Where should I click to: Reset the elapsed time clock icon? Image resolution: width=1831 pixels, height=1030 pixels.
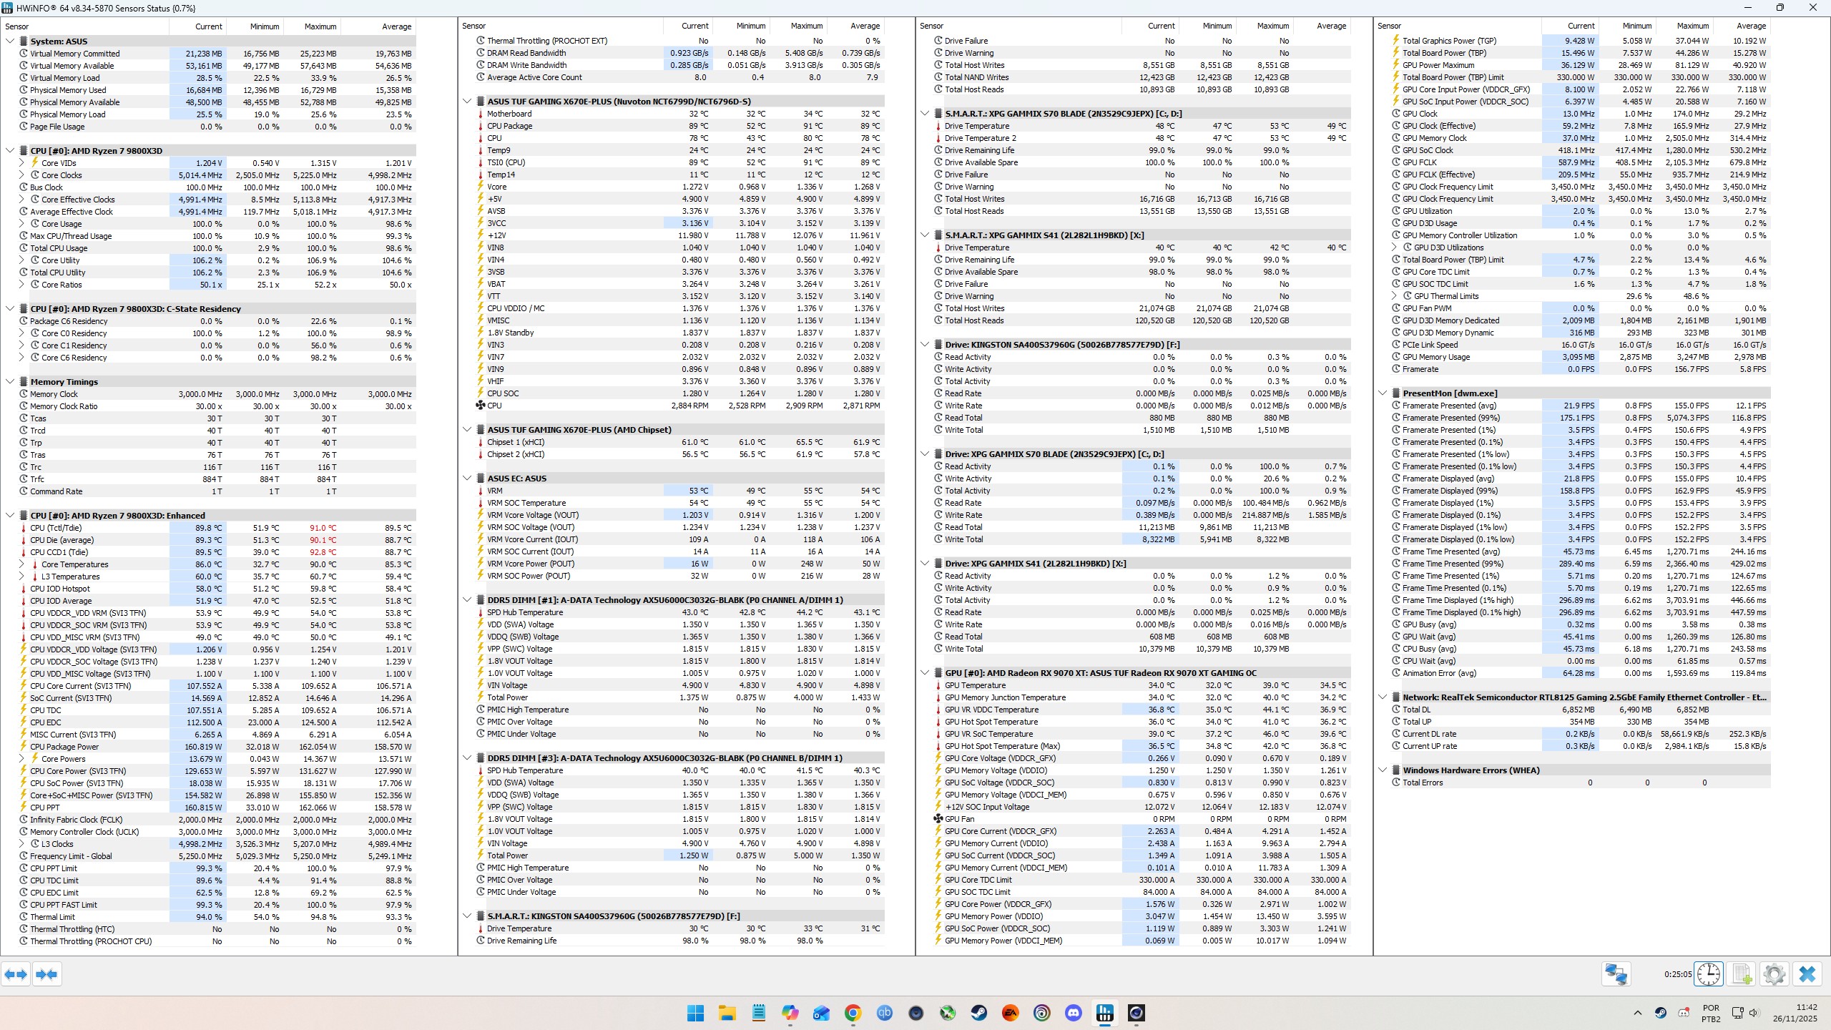pos(1708,973)
